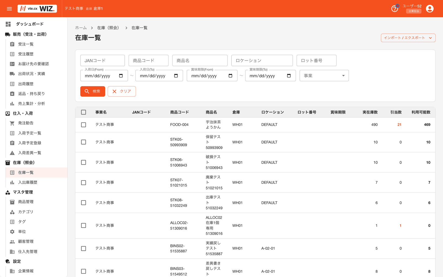Open the hamburger navigation menu

click(9, 9)
